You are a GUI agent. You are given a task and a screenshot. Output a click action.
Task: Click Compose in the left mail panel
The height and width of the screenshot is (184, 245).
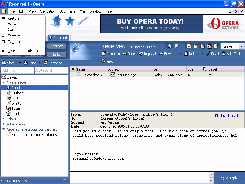pos(53,63)
